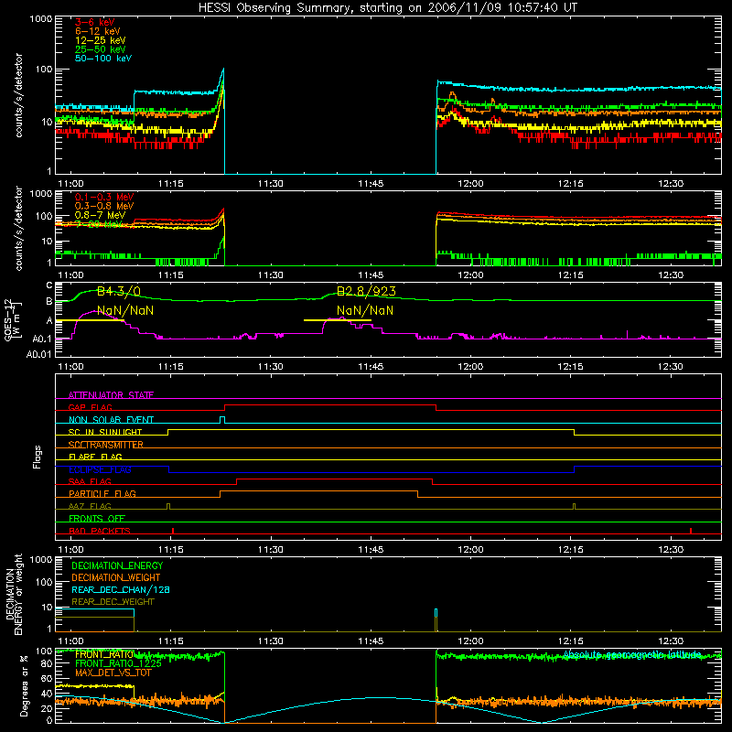Click the Flags vertical axis title
Viewport: 732px width, 732px height.
(x=37, y=457)
